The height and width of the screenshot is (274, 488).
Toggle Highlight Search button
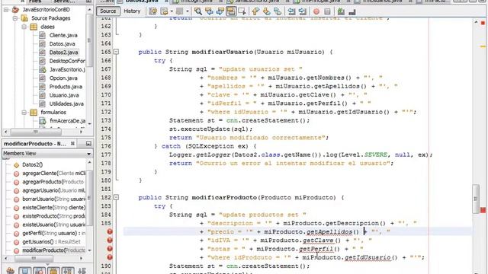point(231,11)
